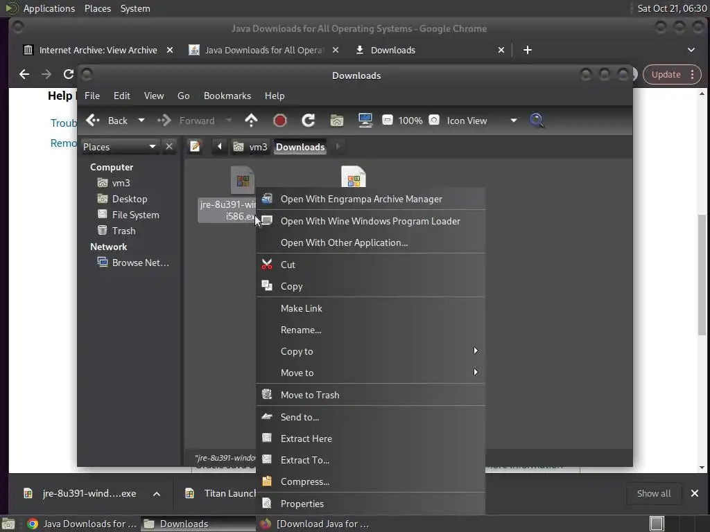This screenshot has width=710, height=532.
Task: Open the Home folder toolbar icon
Action: (x=337, y=121)
